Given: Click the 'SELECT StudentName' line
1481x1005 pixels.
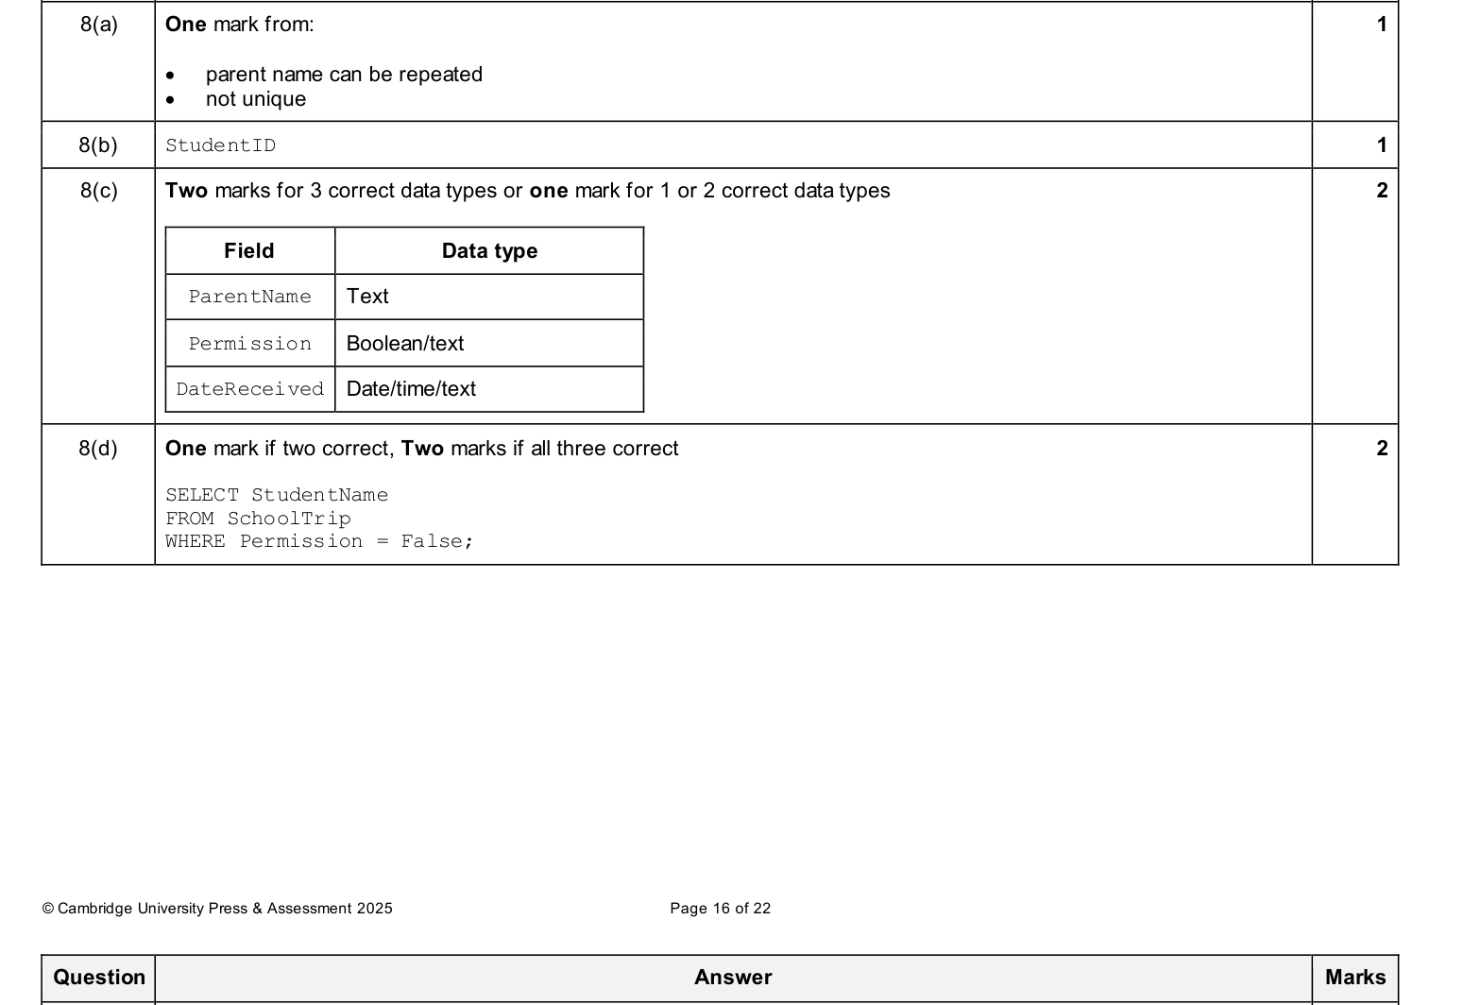Looking at the screenshot, I should (277, 495).
